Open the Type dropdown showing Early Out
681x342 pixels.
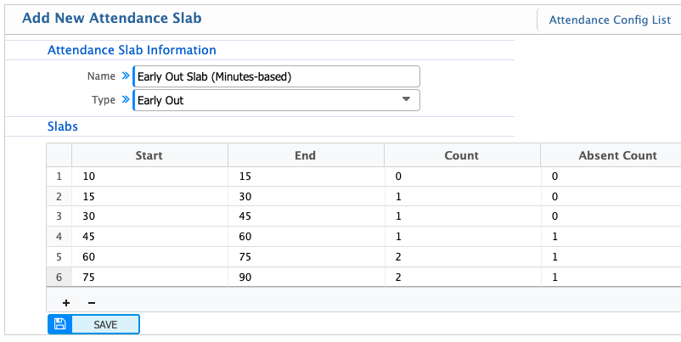pos(276,100)
